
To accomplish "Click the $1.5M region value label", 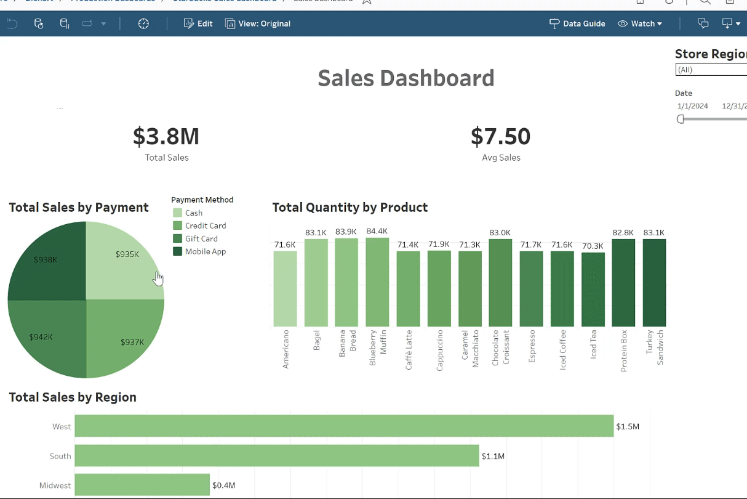I will [628, 426].
